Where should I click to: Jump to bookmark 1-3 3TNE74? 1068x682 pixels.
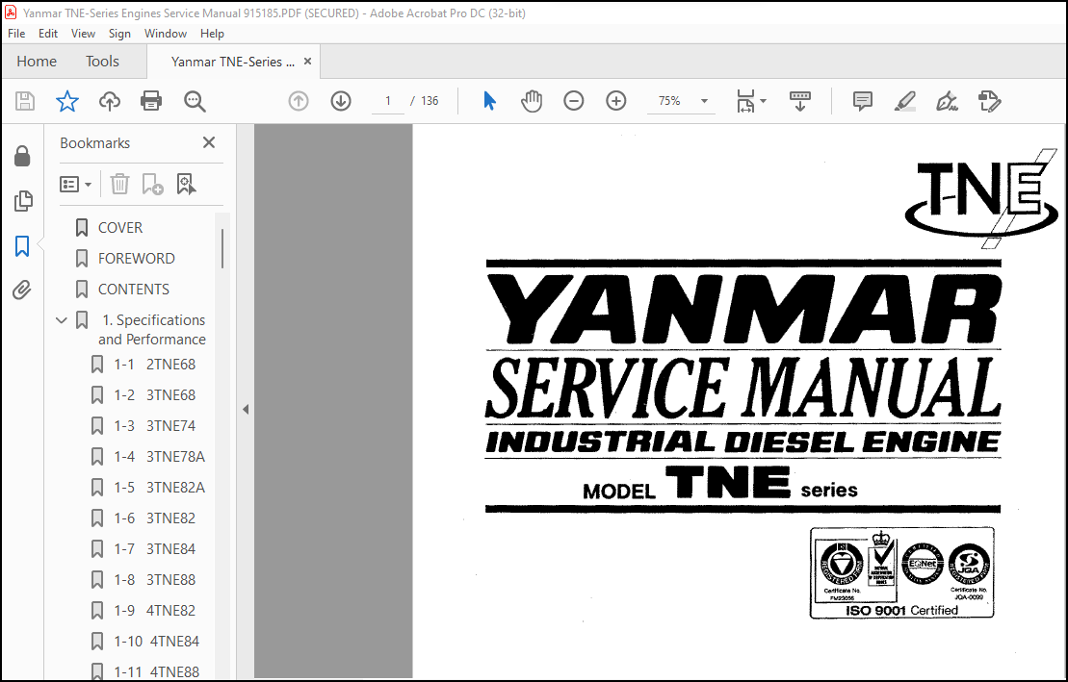155,425
